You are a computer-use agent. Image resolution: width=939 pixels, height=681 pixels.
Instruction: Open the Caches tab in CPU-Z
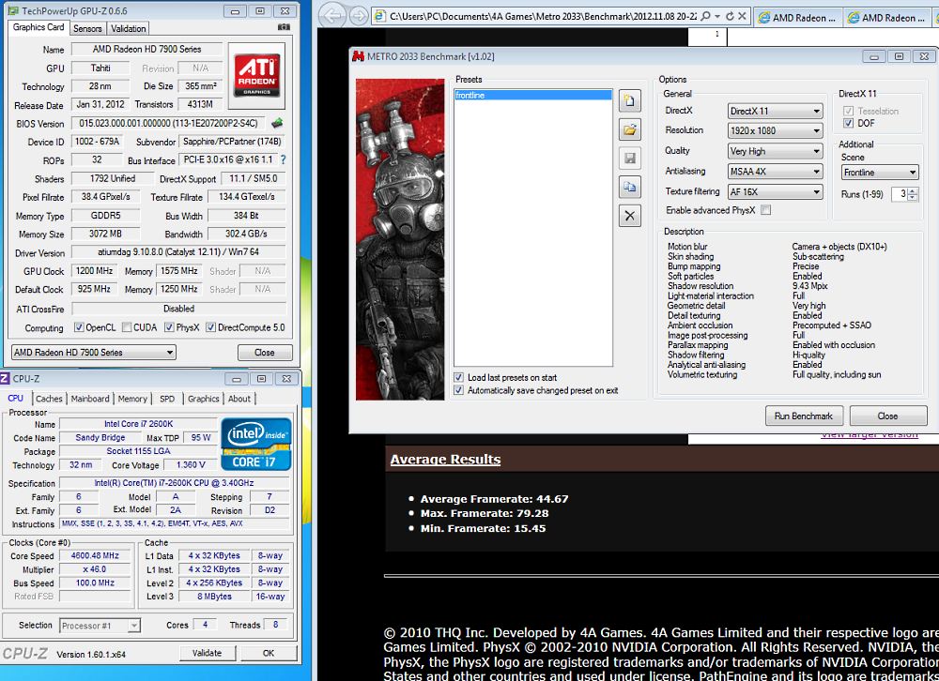tap(49, 399)
